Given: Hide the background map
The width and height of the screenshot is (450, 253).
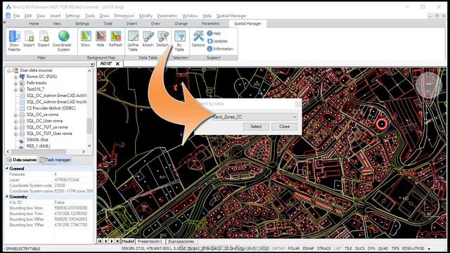Looking at the screenshot, I should coord(101,39).
